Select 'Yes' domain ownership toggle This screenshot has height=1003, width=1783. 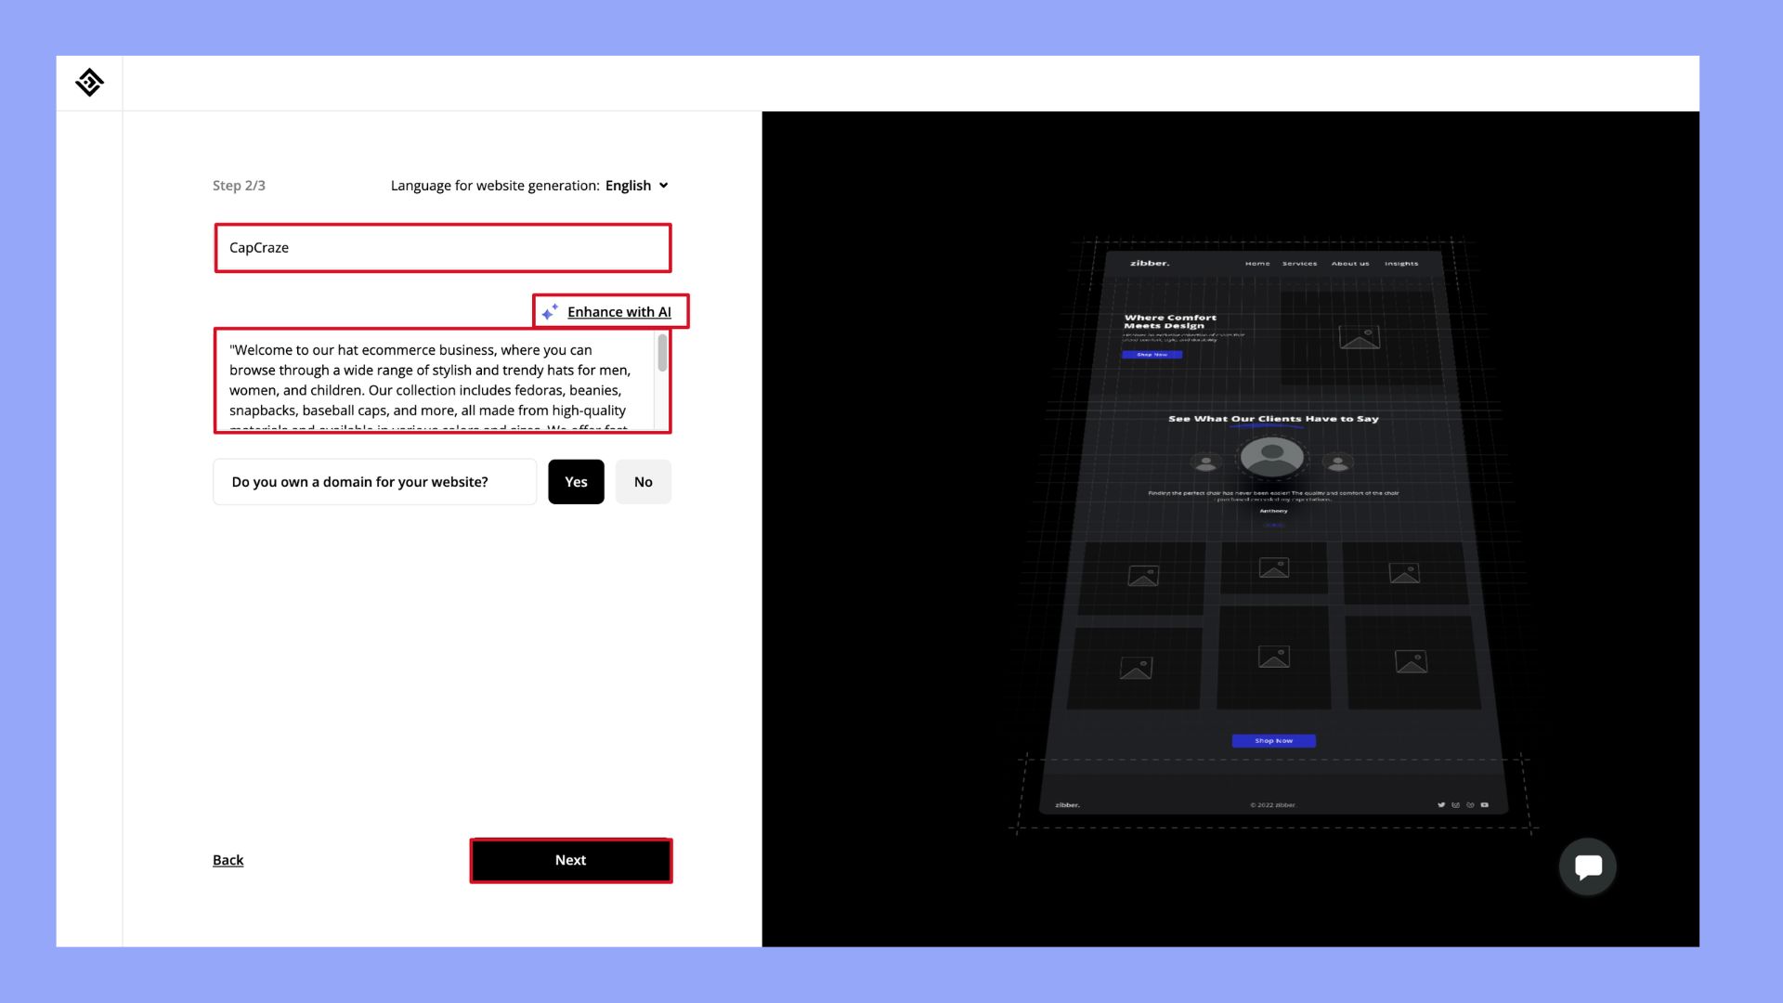[576, 481]
